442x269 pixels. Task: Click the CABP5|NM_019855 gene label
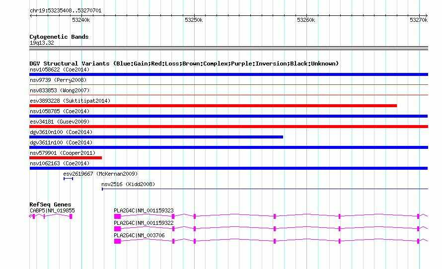pyautogui.click(x=52, y=210)
